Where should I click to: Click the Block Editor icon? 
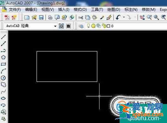click(x=109, y=17)
